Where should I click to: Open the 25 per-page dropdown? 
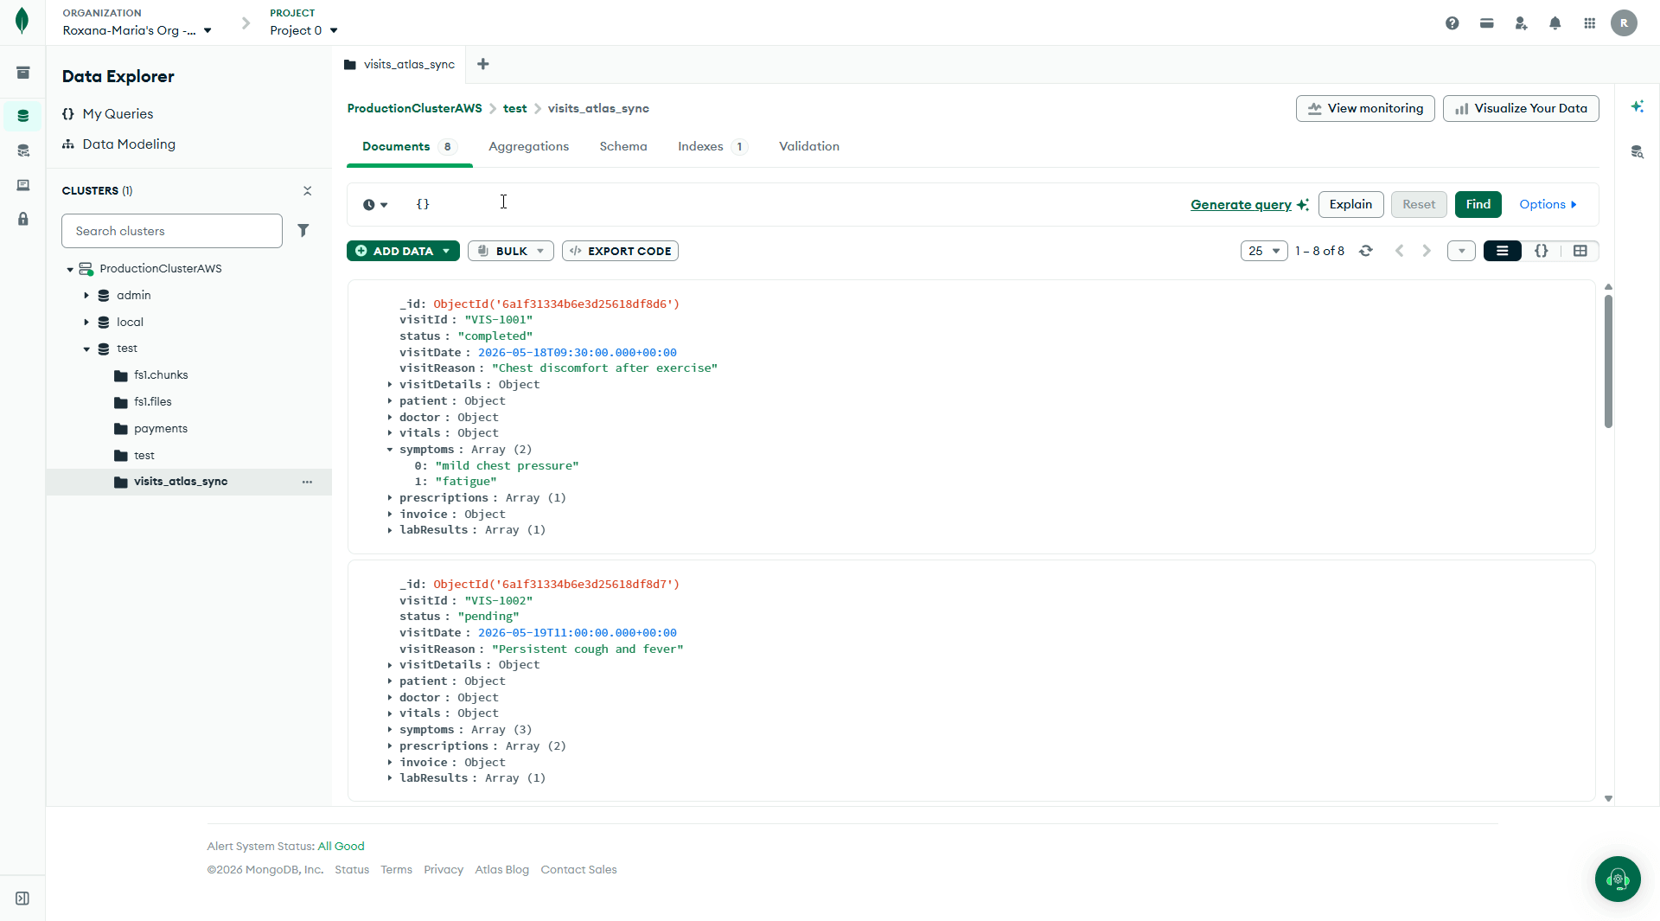(x=1264, y=251)
